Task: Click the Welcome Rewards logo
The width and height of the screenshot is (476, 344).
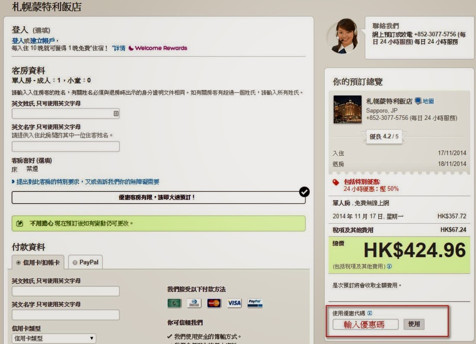Action: coord(158,48)
